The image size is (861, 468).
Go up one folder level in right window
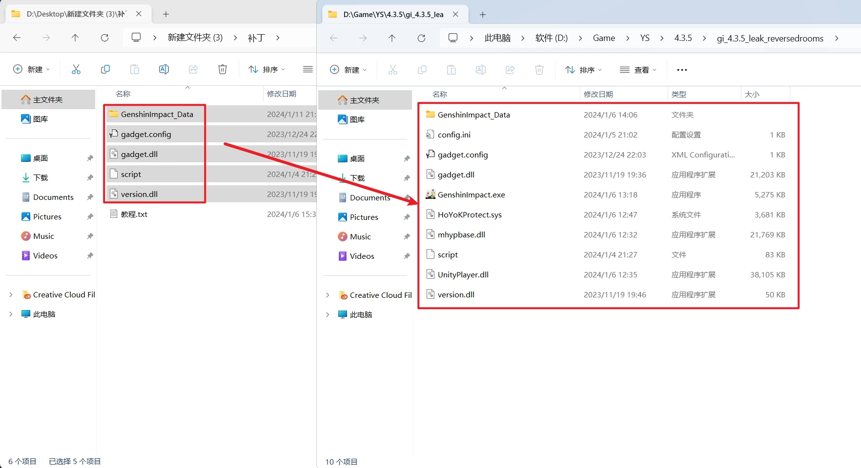(392, 38)
